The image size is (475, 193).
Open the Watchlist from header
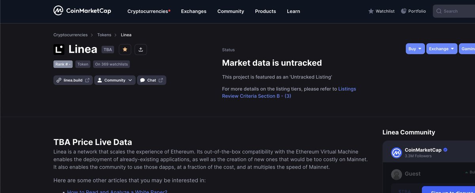[x=381, y=11]
